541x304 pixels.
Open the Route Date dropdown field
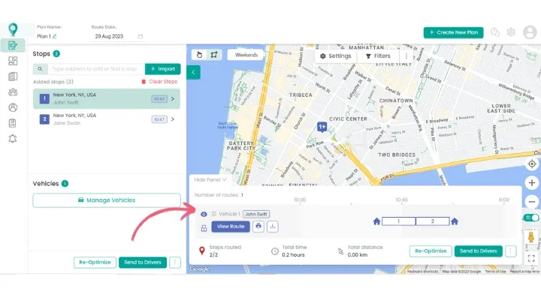pyautogui.click(x=119, y=37)
